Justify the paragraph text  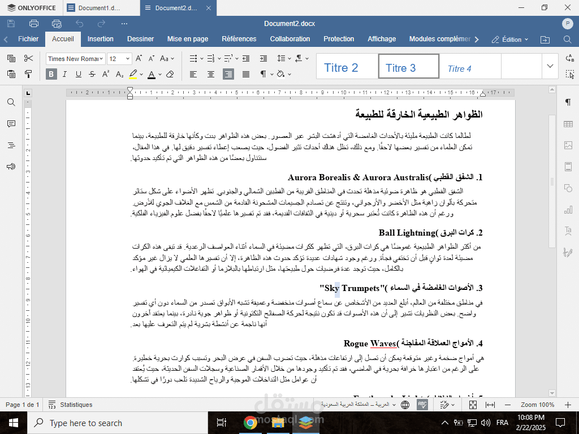pyautogui.click(x=246, y=74)
